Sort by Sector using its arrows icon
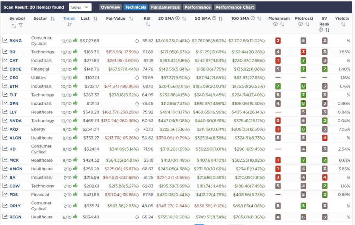This screenshot has width=355, height=225. click(53, 19)
